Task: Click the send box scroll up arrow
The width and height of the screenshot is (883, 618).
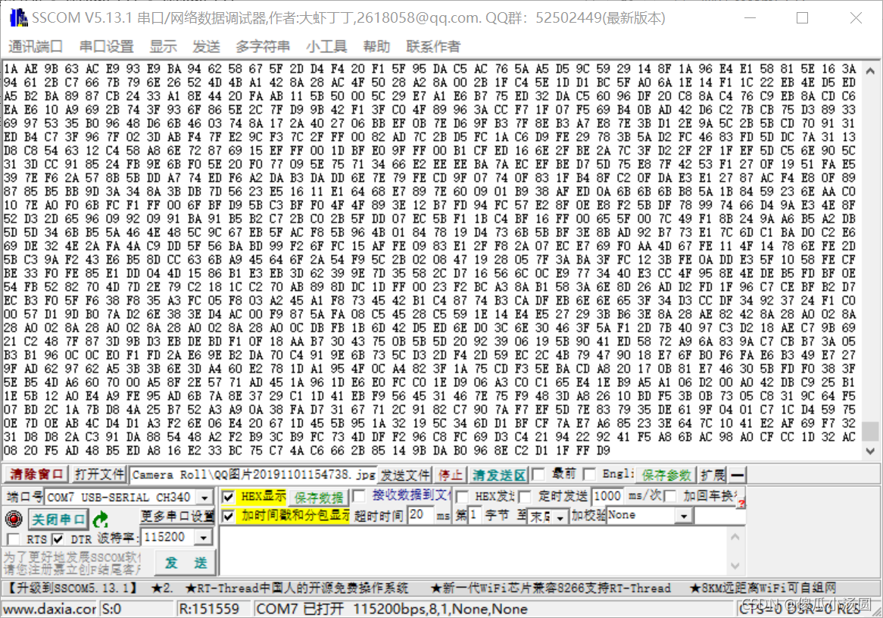Action: (x=735, y=537)
